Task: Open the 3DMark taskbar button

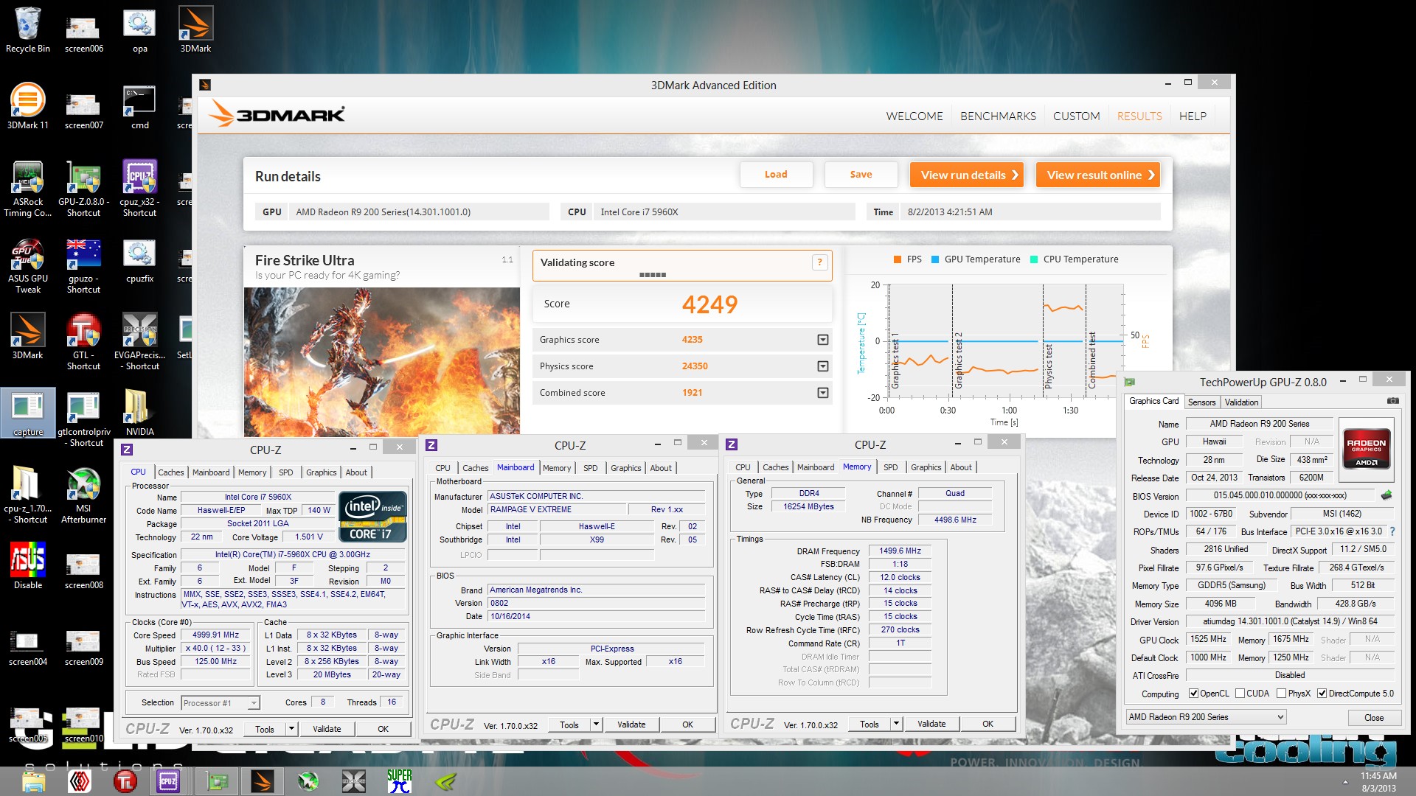Action: click(263, 781)
